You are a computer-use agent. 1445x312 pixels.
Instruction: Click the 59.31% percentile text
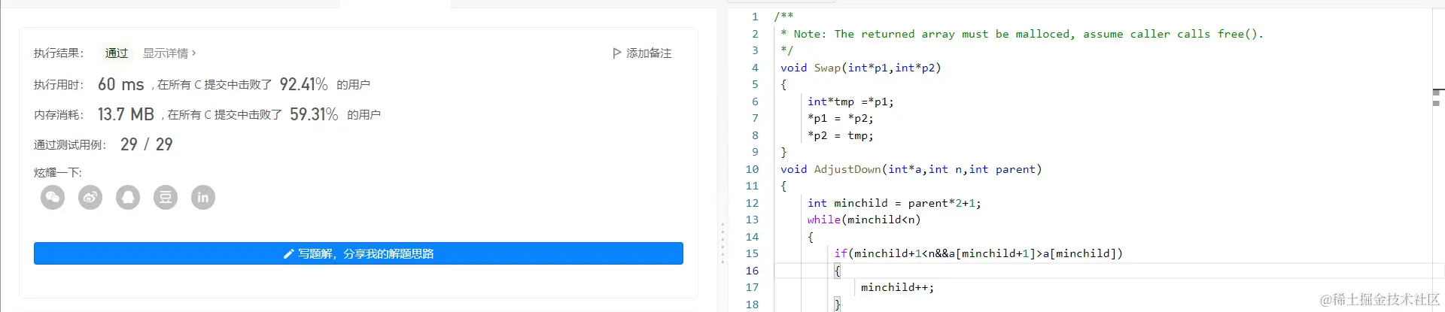coord(314,114)
